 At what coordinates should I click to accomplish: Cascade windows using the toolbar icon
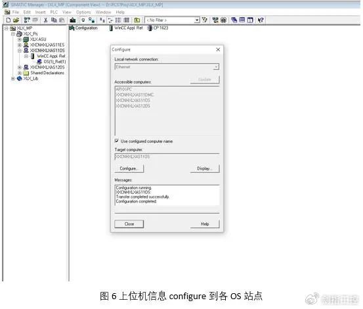coord(234,20)
